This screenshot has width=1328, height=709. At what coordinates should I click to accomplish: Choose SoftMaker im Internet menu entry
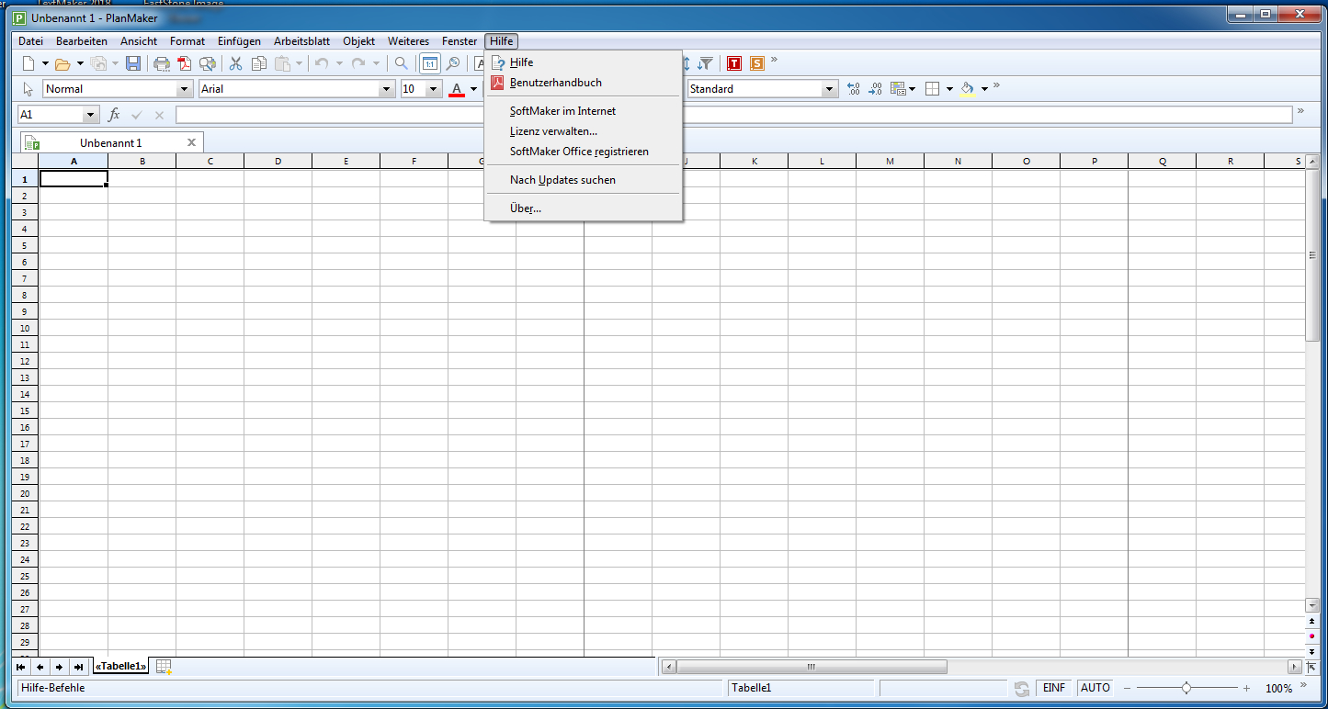(584, 111)
